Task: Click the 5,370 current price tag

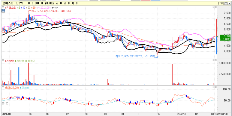Action: coord(225,38)
